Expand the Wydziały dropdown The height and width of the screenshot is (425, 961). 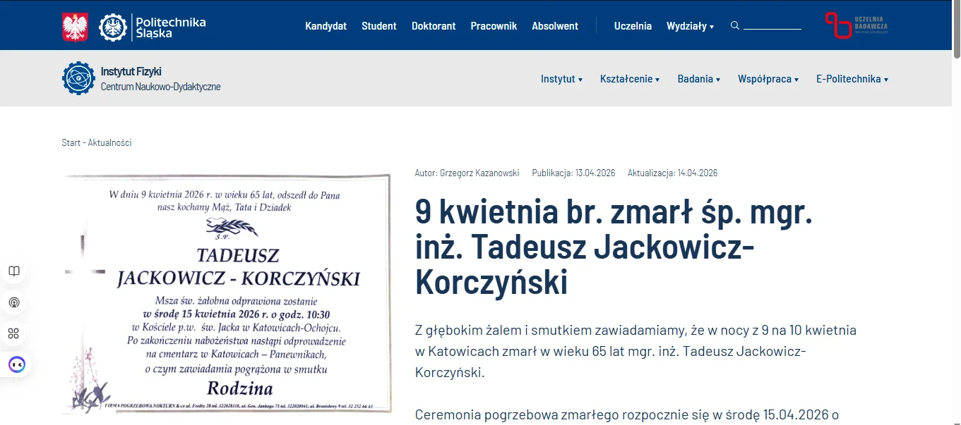pyautogui.click(x=690, y=26)
